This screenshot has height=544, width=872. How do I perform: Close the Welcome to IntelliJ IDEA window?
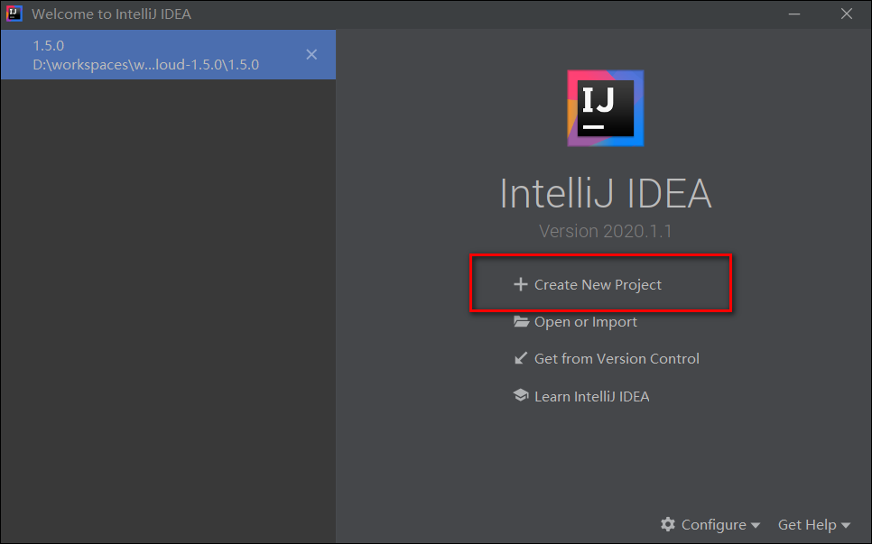point(846,14)
